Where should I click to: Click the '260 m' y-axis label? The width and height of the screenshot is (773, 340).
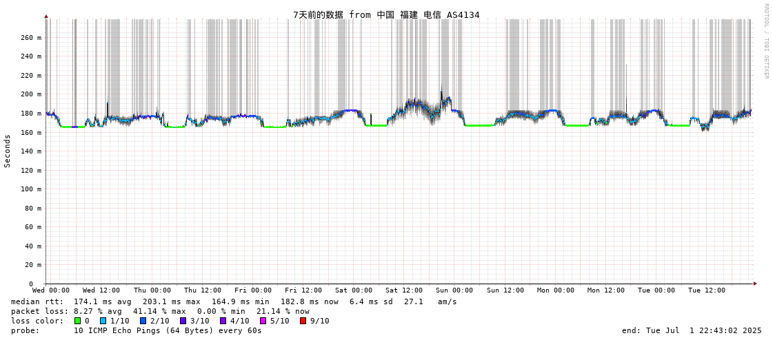31,37
